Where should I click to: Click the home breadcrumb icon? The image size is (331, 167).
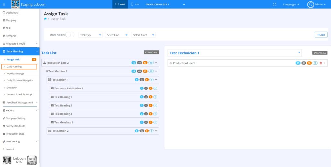(x=45, y=19)
